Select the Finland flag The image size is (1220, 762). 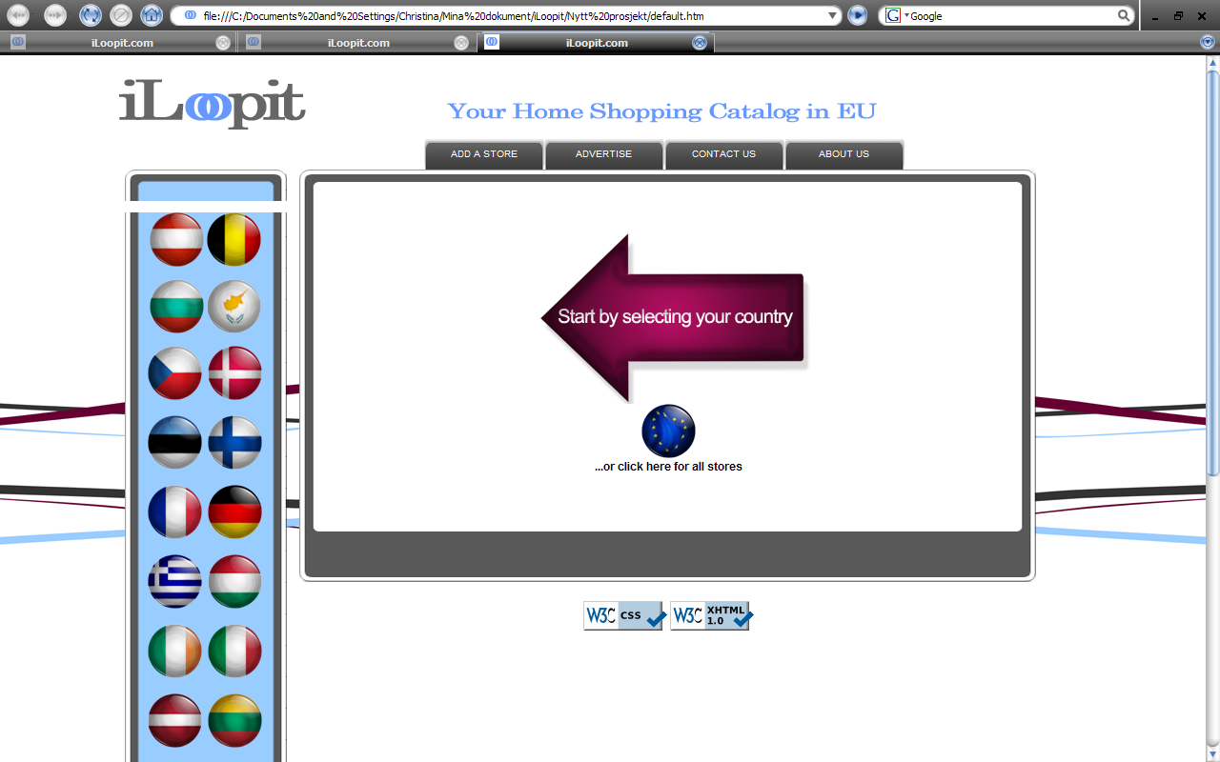[x=234, y=442]
